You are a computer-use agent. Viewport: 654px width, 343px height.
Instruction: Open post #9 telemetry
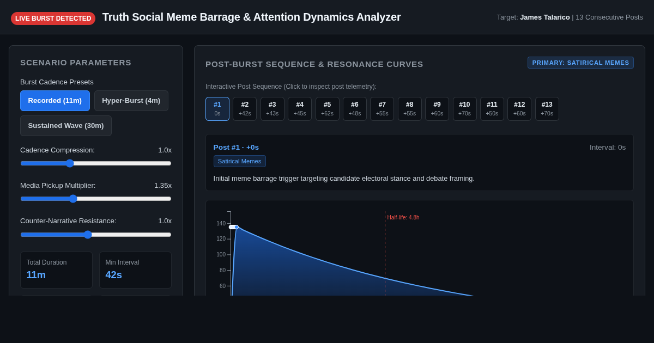point(437,109)
